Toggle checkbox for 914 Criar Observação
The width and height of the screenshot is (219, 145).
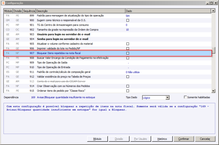[128, 86]
